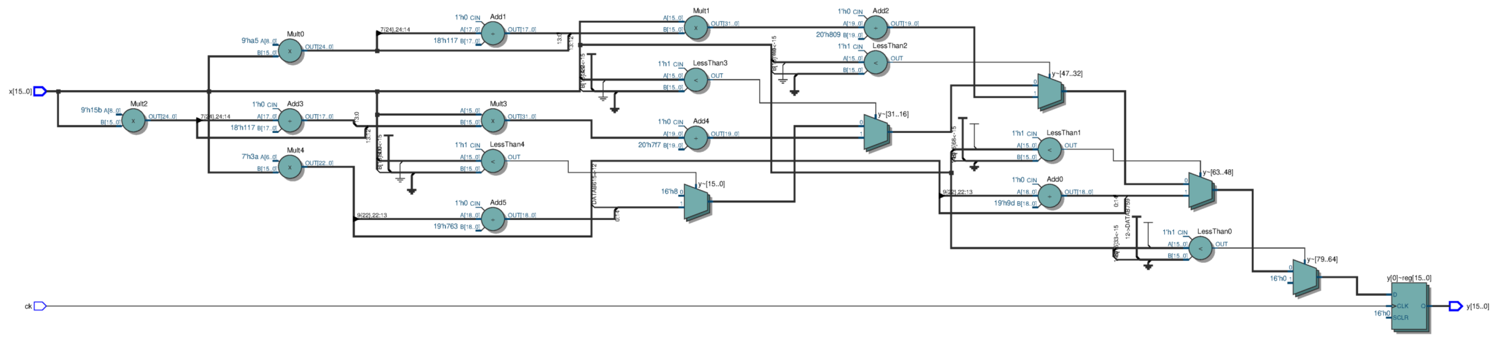Screen dimensions: 1497x341
Task: Select the Mult4 multiplier node
Action: coord(289,168)
